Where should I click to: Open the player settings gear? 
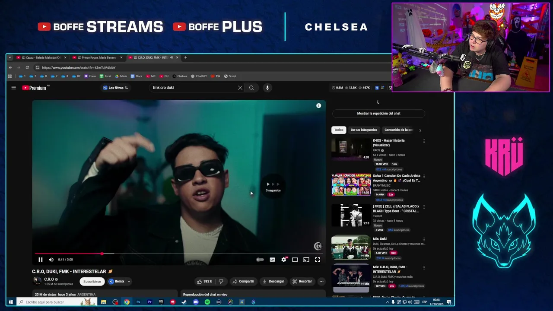coord(284,260)
